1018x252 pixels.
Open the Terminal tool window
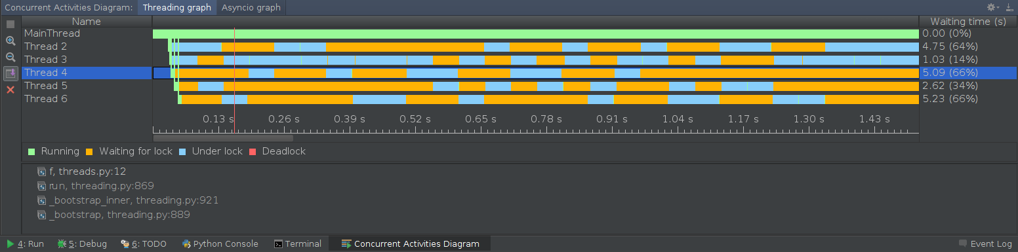click(297, 244)
